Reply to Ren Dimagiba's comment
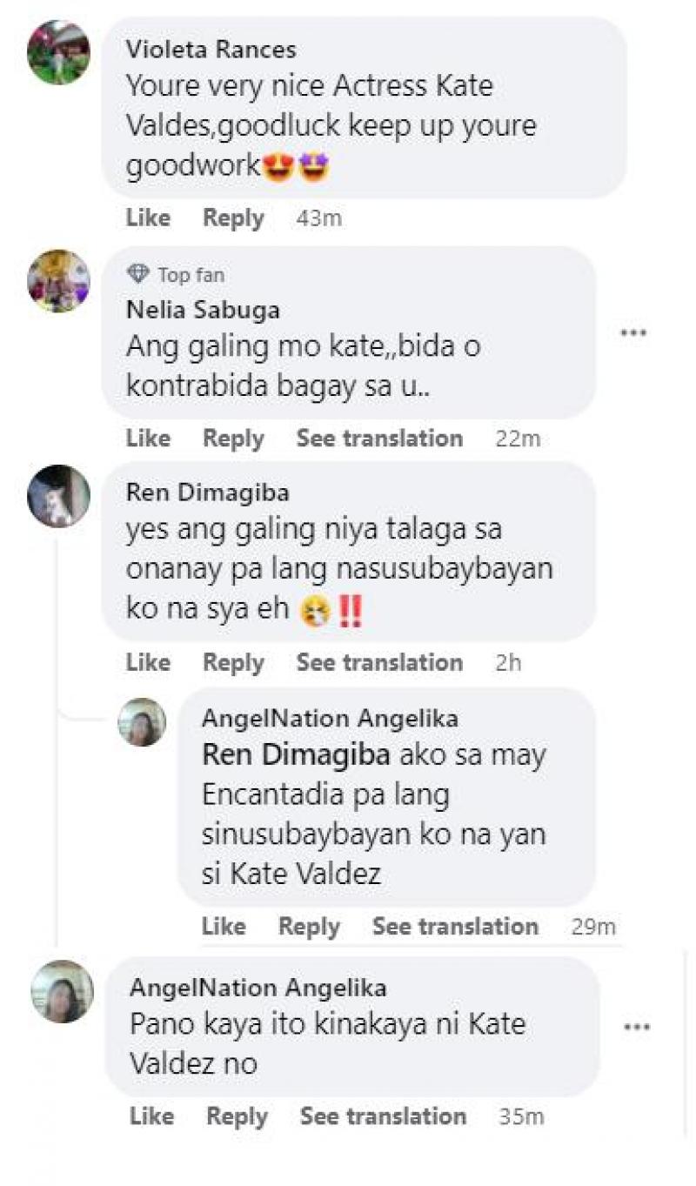The width and height of the screenshot is (696, 1186). (233, 663)
